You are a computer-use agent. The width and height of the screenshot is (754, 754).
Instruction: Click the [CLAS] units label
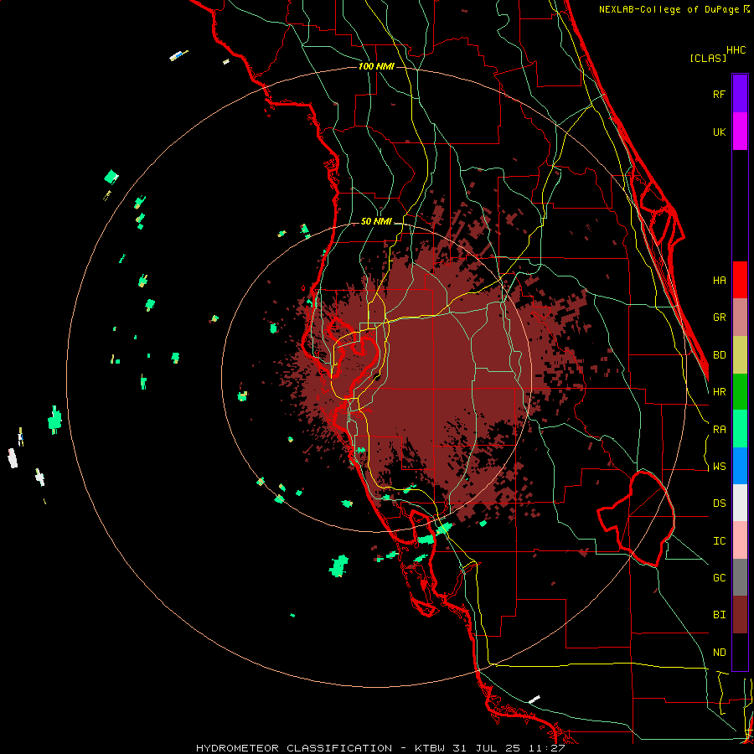(708, 58)
